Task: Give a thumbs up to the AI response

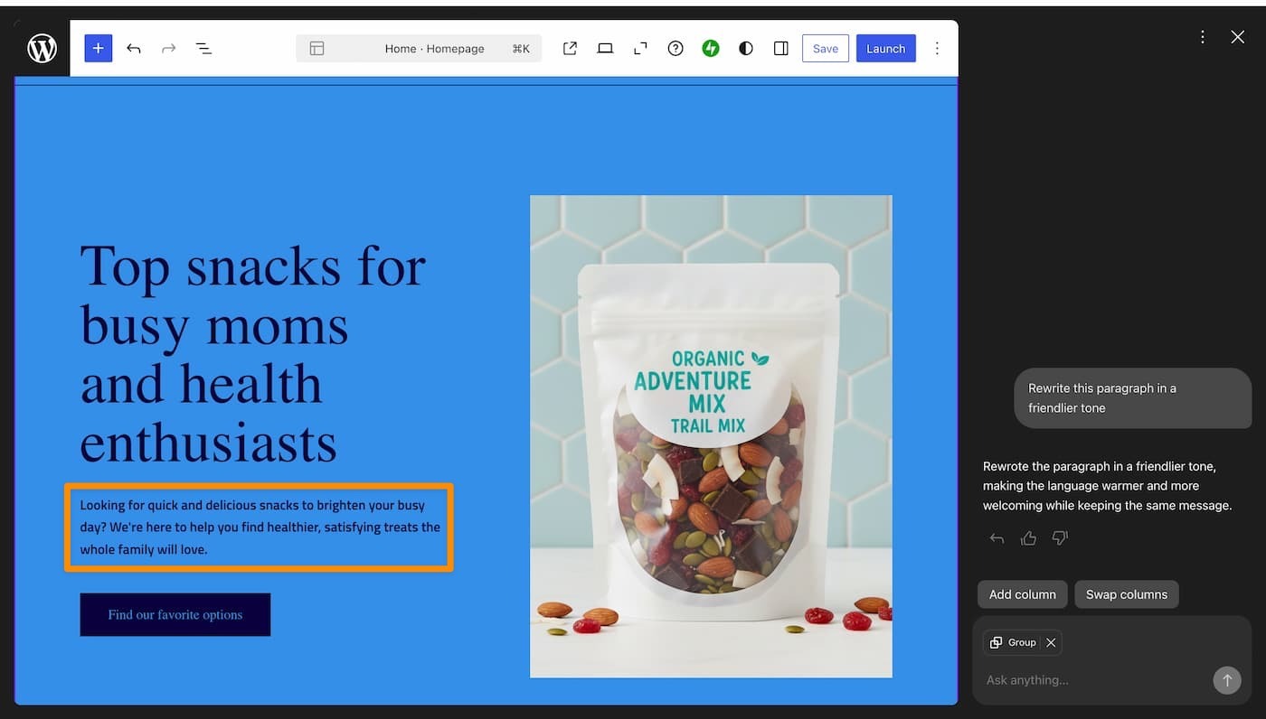Action: pyautogui.click(x=1028, y=537)
